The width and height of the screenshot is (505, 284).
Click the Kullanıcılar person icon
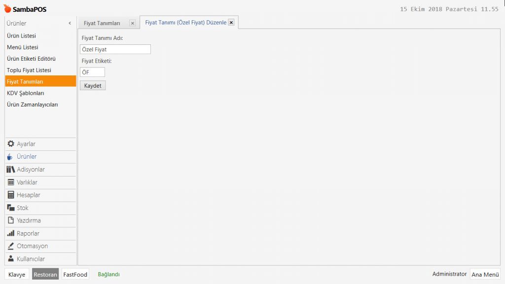[x=11, y=259]
